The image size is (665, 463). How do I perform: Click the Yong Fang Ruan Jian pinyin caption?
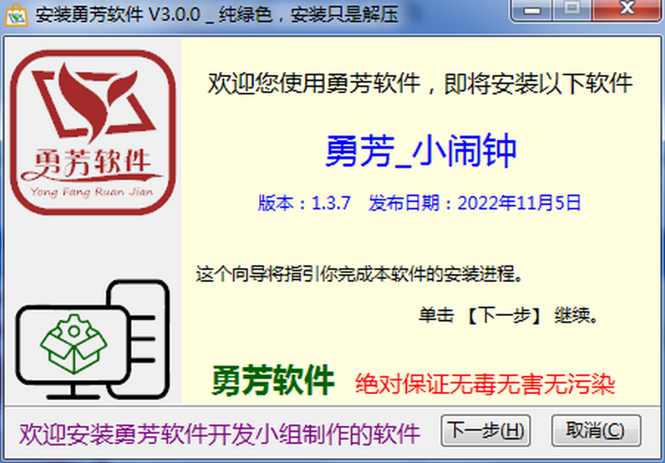click(x=92, y=192)
